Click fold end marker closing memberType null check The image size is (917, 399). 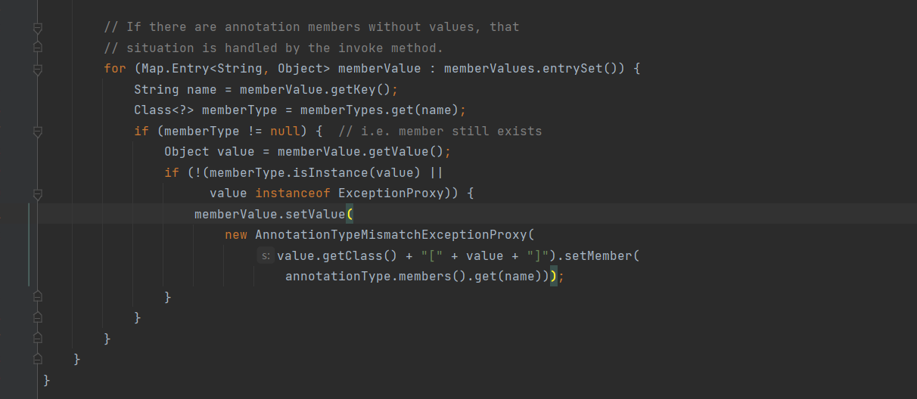[x=37, y=317]
